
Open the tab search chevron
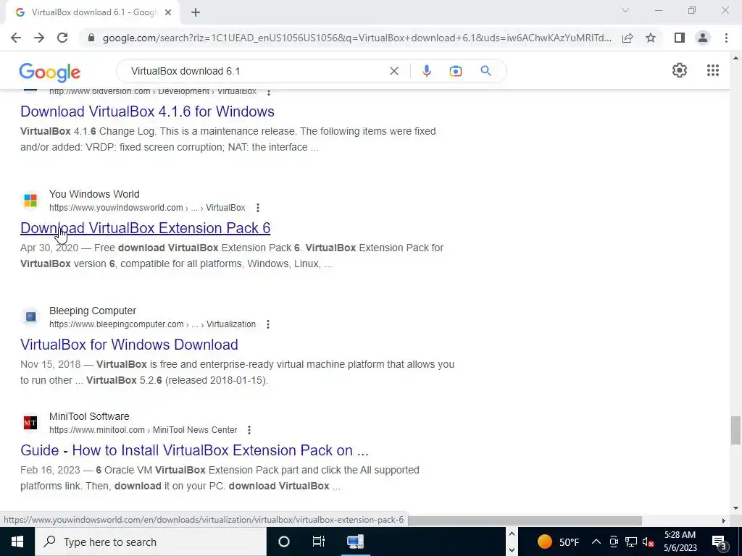click(x=625, y=10)
